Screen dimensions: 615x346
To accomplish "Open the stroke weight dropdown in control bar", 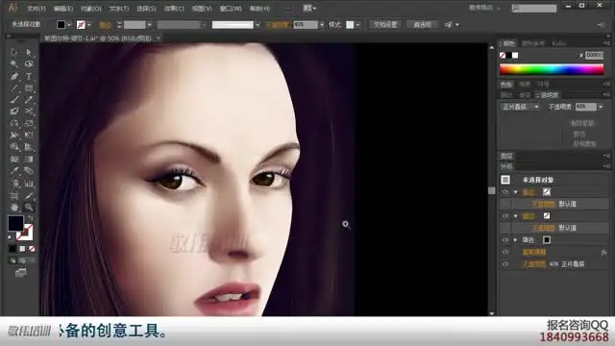I will tap(150, 25).
